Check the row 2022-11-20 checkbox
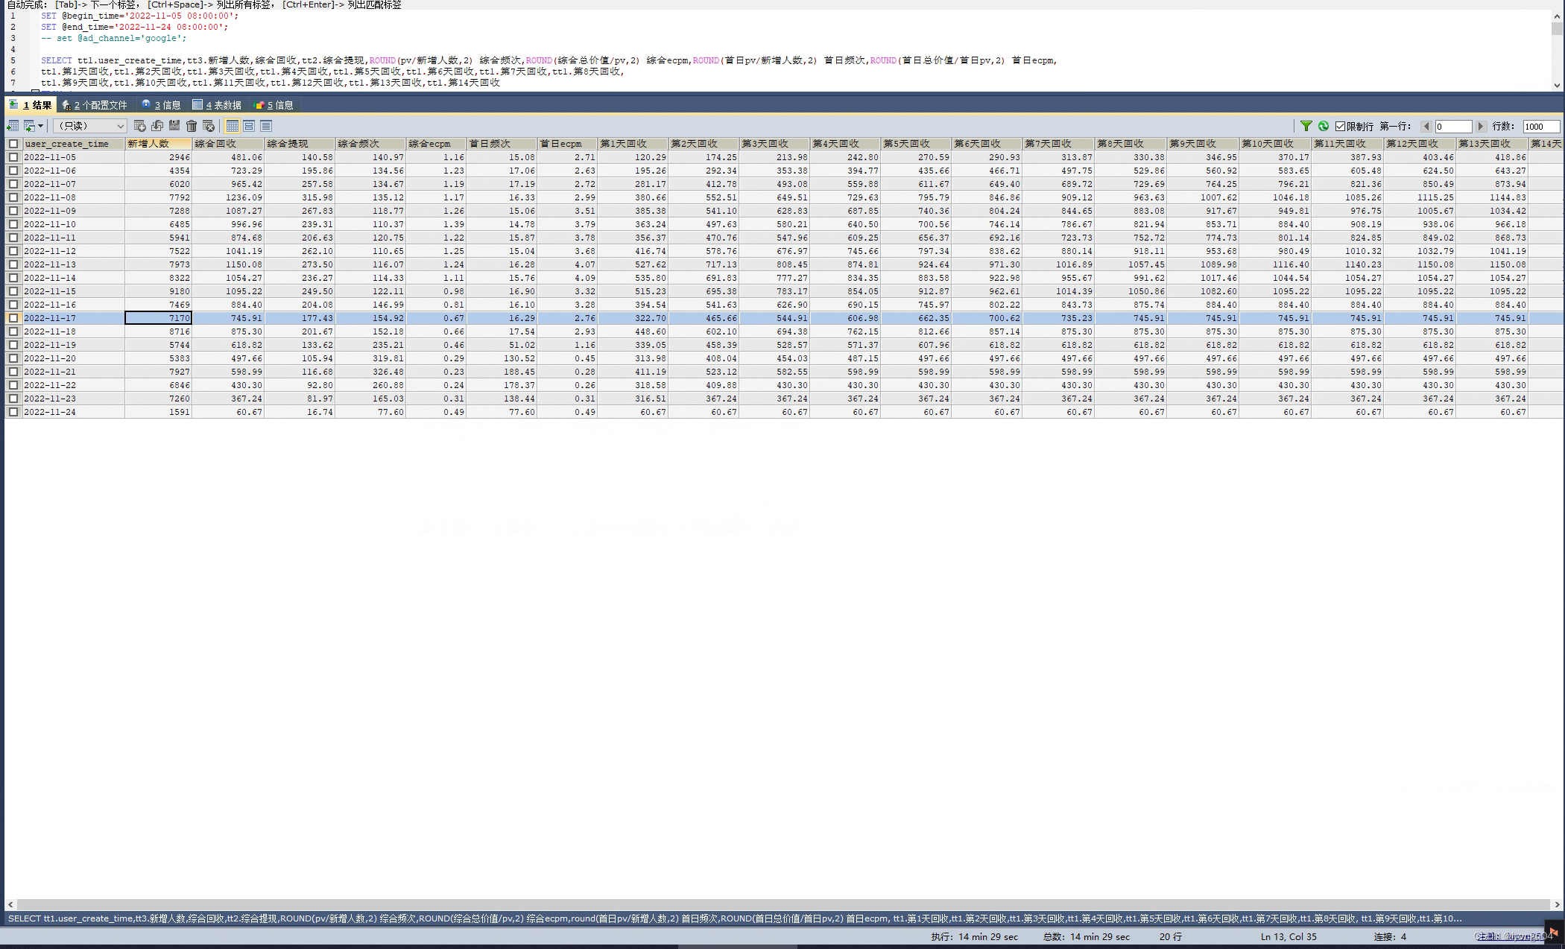The height and width of the screenshot is (949, 1565). [x=13, y=358]
